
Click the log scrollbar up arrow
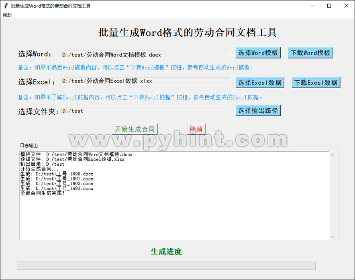[333, 154]
